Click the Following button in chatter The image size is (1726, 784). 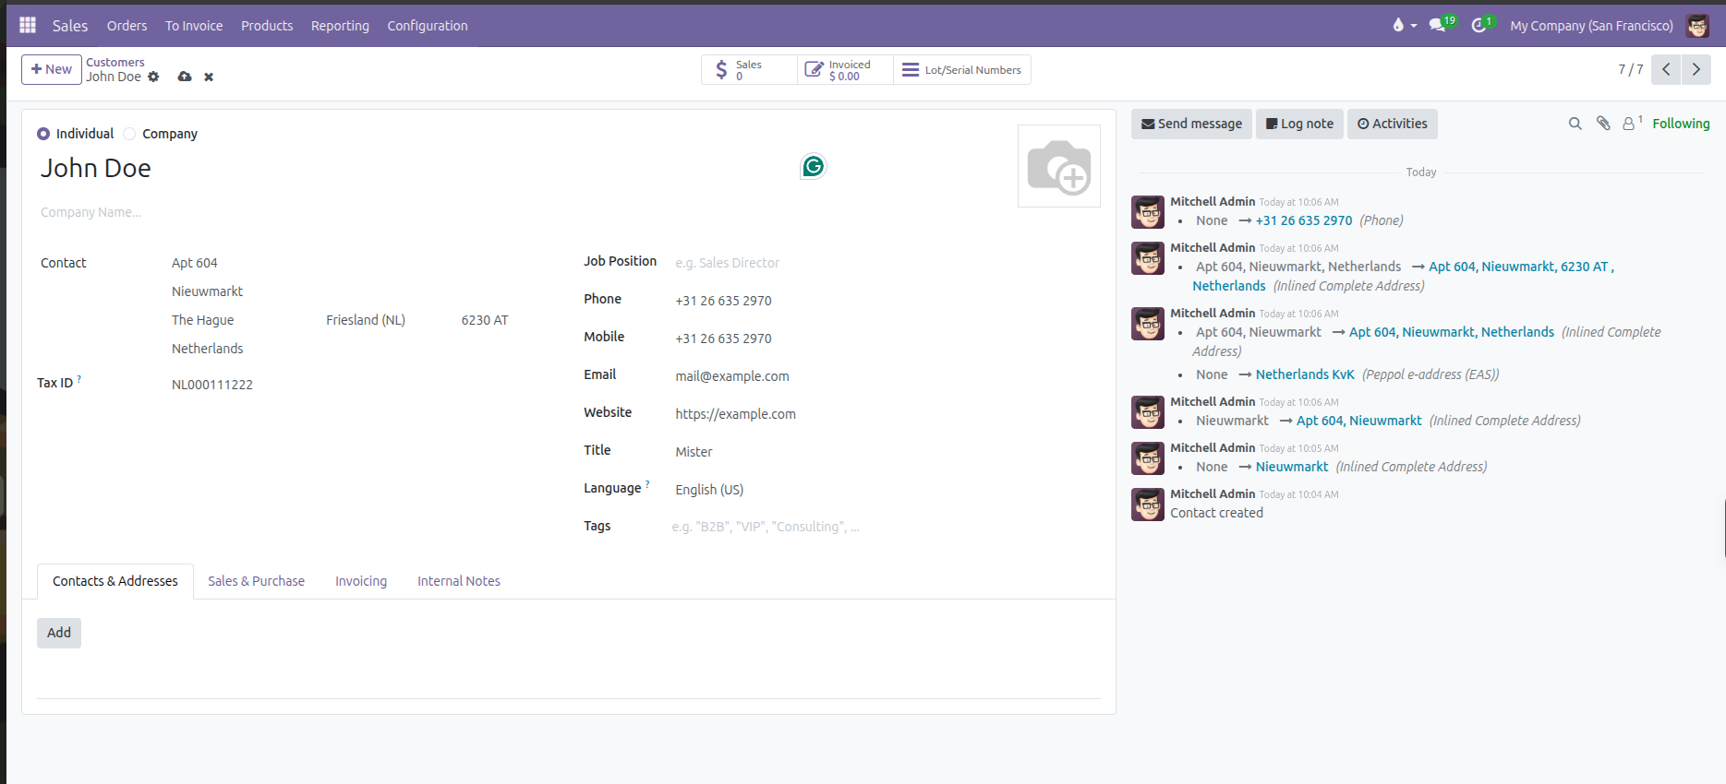(1681, 124)
